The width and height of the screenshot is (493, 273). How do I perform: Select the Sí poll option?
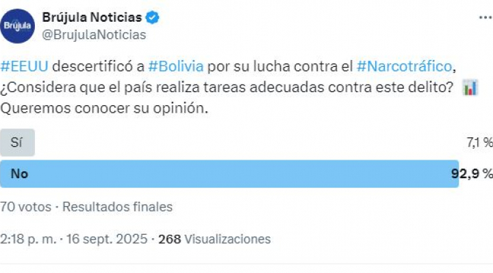17,143
